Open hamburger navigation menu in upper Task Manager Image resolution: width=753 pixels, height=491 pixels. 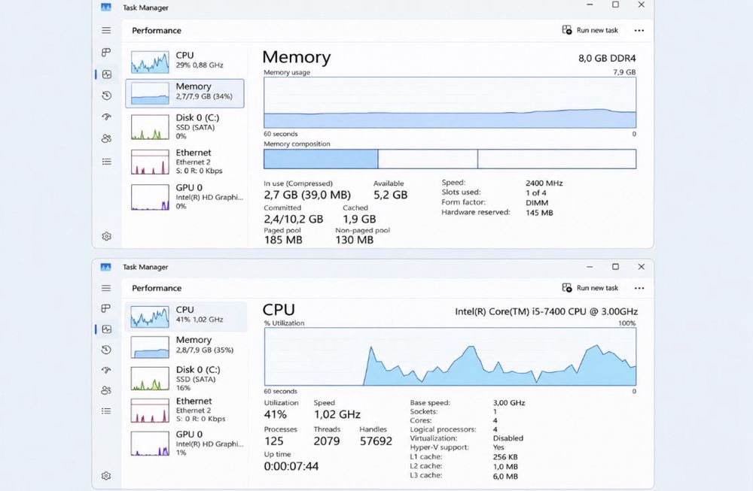tap(107, 30)
